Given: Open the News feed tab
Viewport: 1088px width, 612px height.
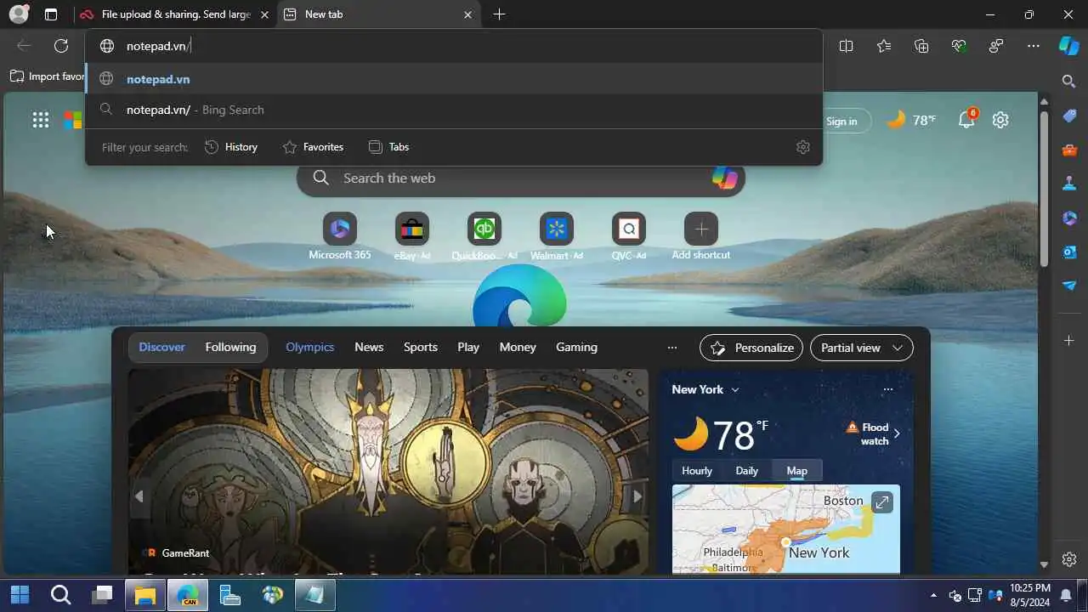Looking at the screenshot, I should coord(369,347).
